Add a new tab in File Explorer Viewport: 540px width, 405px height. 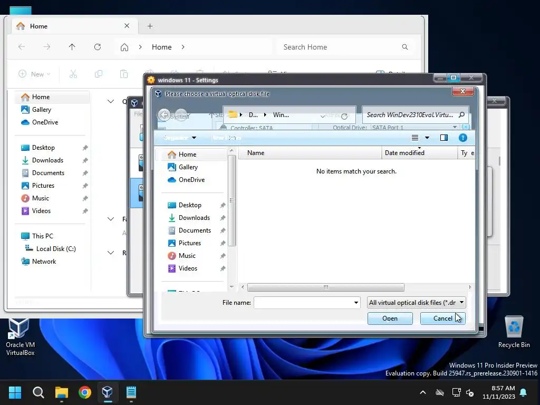pyautogui.click(x=150, y=26)
